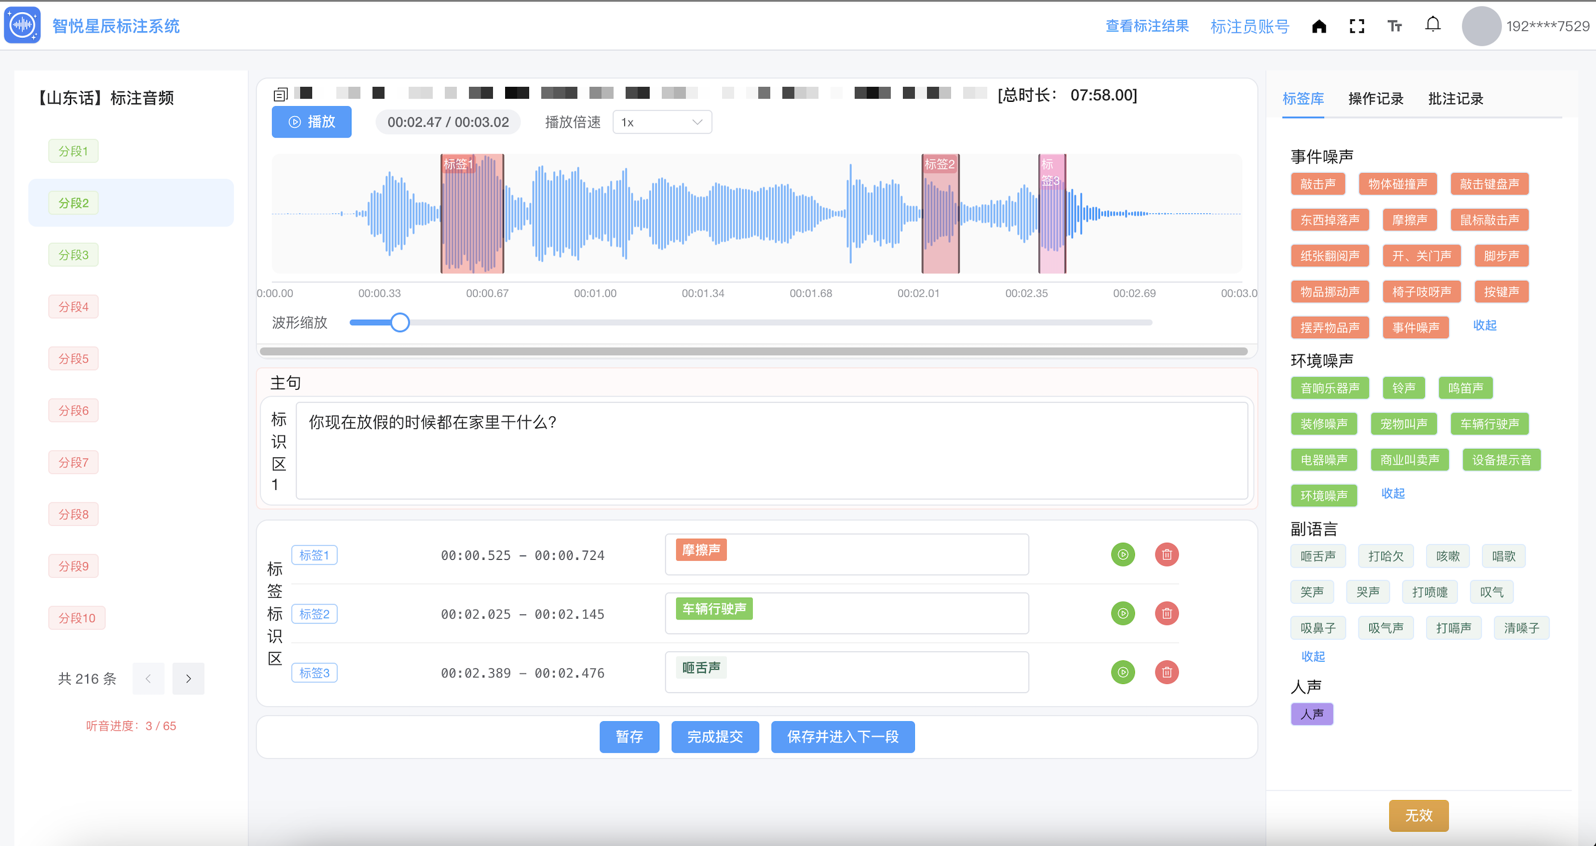Image resolution: width=1596 pixels, height=846 pixels.
Task: Switch to the 操作记录 tab
Action: tap(1375, 98)
